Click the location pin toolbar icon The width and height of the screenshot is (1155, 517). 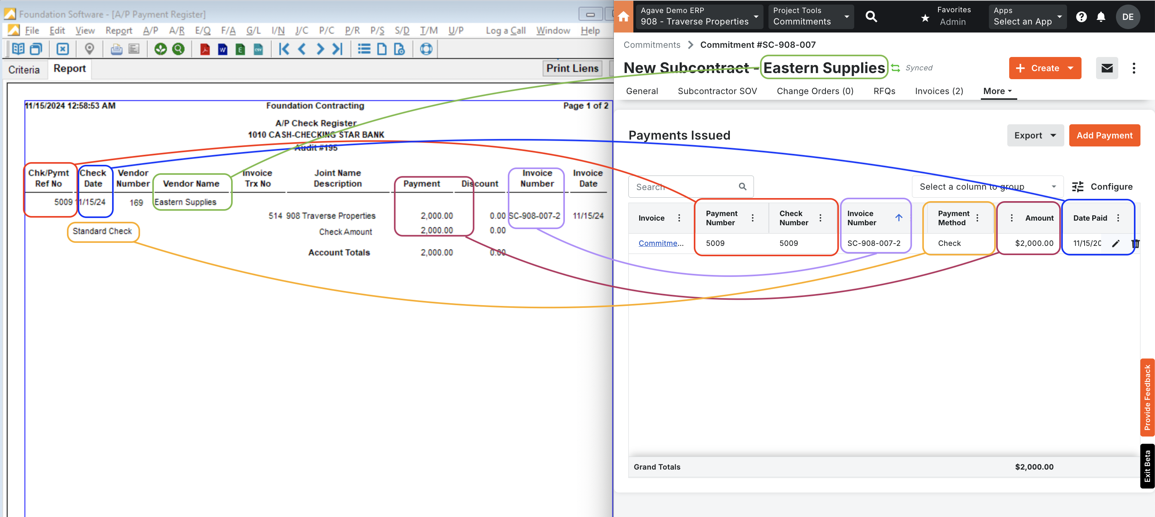pos(89,49)
